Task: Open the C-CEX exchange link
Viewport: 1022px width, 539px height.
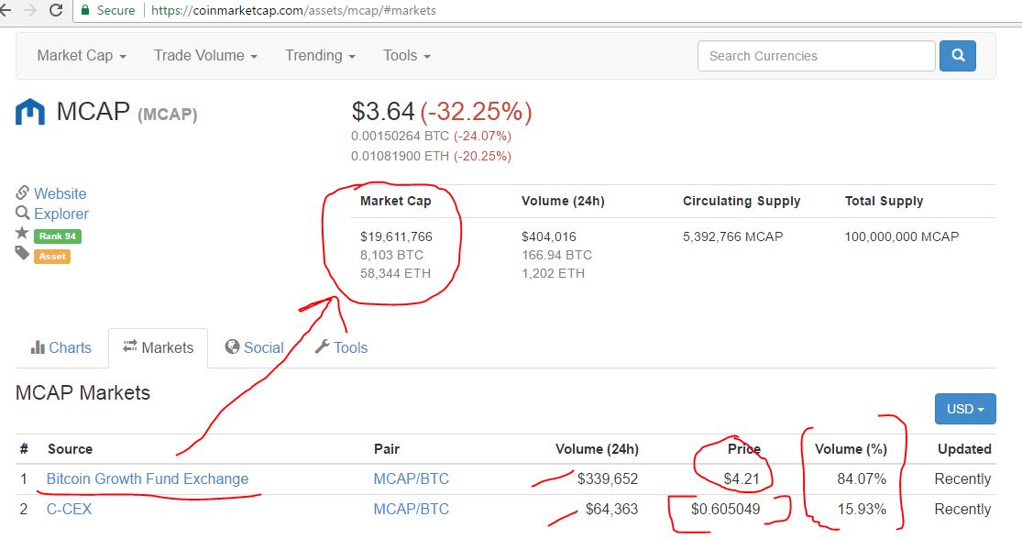Action: (x=69, y=509)
